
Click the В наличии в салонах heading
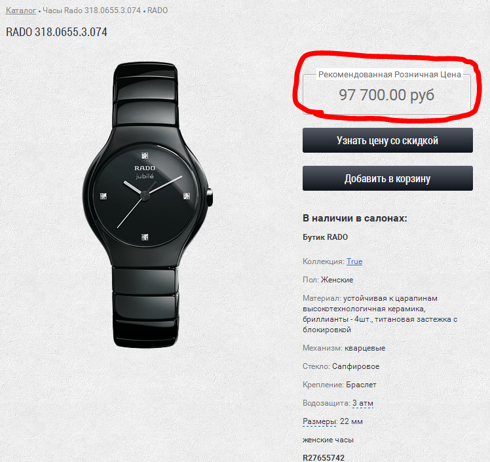(355, 218)
